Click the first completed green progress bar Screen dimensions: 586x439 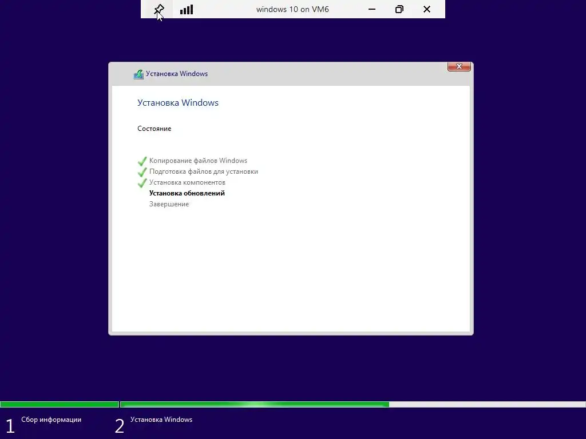60,404
